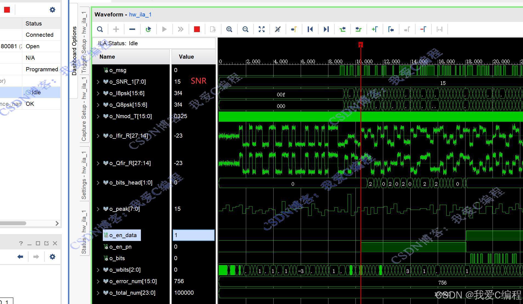Image resolution: width=523 pixels, height=304 pixels.
Task: Open the Capture Setup - hw_ila_1 tab
Action: tap(84, 109)
